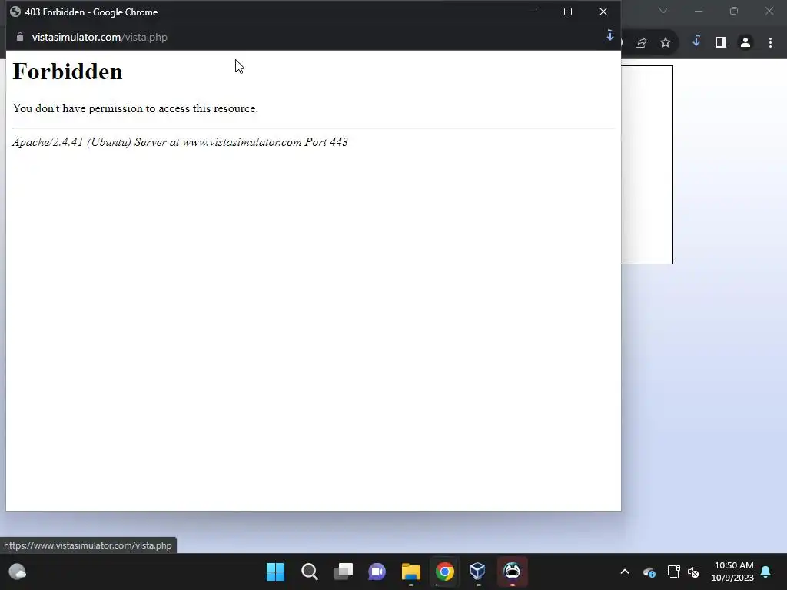Click the muted speaker tray icon
This screenshot has width=787, height=590.
click(693, 572)
